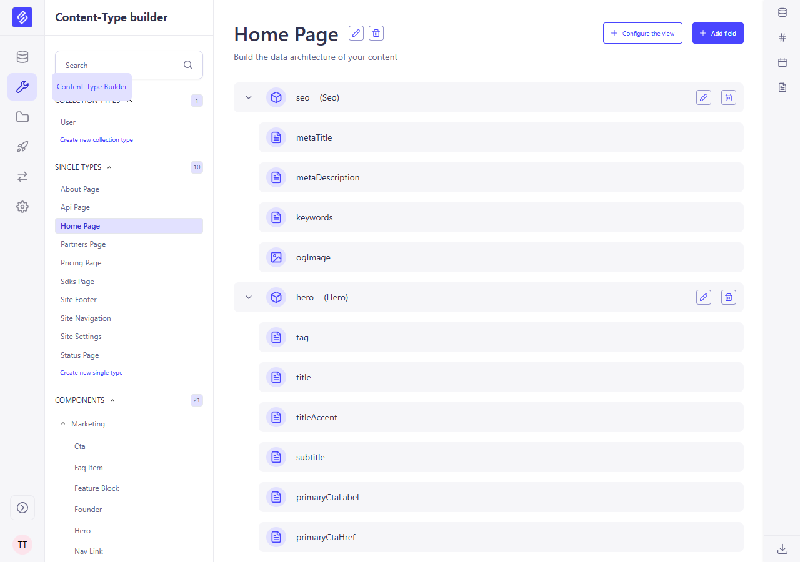Click the seo component cube icon
The height and width of the screenshot is (562, 800).
276,97
